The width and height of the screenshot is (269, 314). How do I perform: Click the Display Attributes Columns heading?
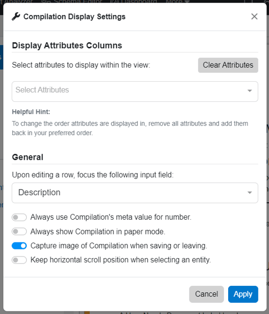[x=67, y=45]
